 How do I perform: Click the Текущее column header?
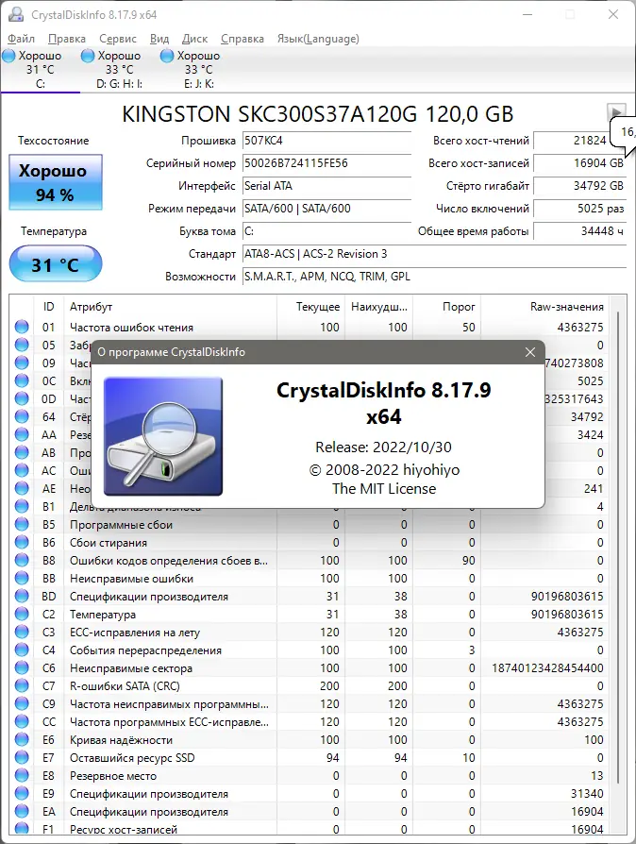(311, 307)
